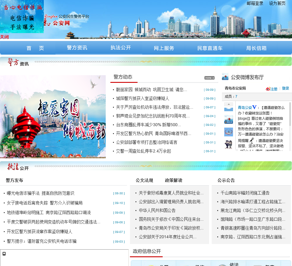Open news 靓丽家园 倾城而动 巩固卫生城
The width and height of the screenshot is (292, 266).
pos(151,90)
